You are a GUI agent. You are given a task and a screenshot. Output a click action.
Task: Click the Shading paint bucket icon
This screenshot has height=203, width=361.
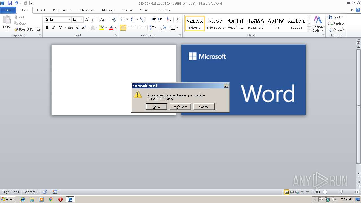coord(164,28)
